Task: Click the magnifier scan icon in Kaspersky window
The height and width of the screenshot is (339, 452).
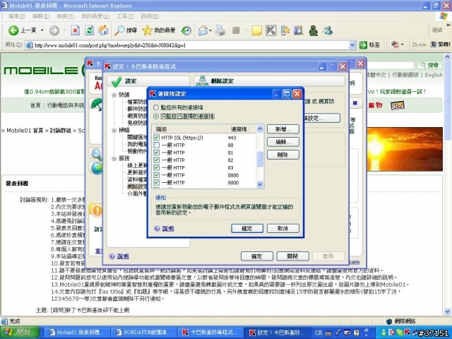Action: click(97, 155)
